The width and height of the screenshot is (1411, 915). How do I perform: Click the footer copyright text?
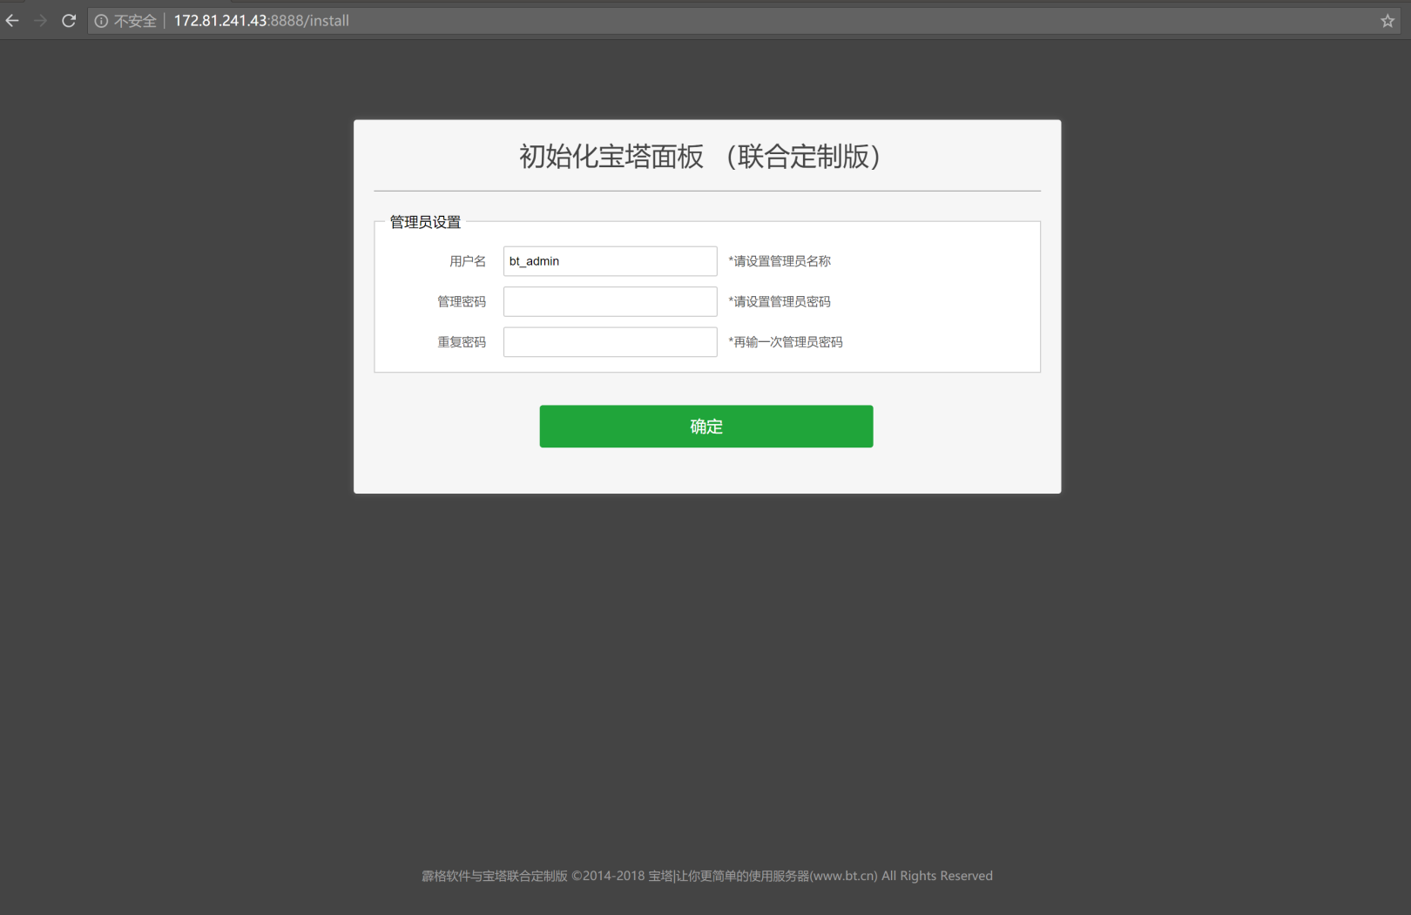[x=705, y=876]
